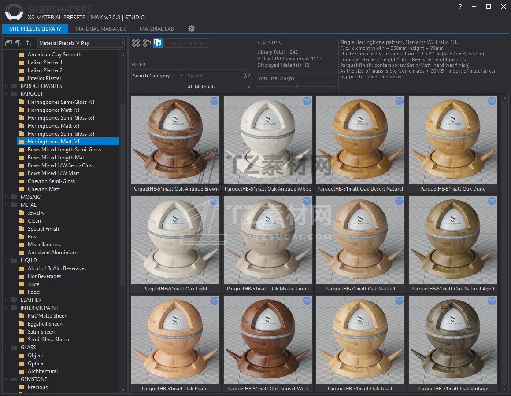Collapse the METAL category arrow
Image resolution: width=511 pixels, height=396 pixels.
pos(6,205)
